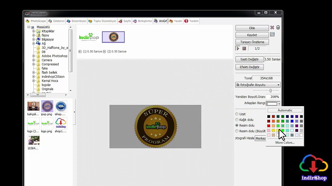Choose Automatic in the color palette
The height and width of the screenshot is (186, 332).
(285, 110)
